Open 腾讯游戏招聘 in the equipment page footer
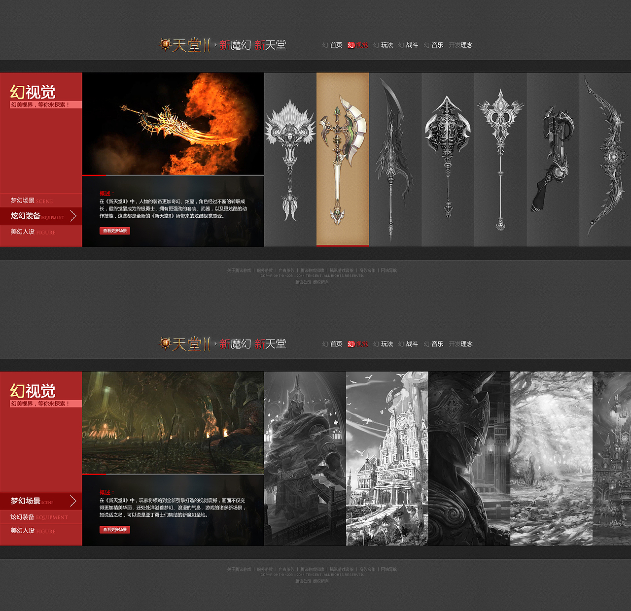The height and width of the screenshot is (611, 631). click(x=312, y=271)
